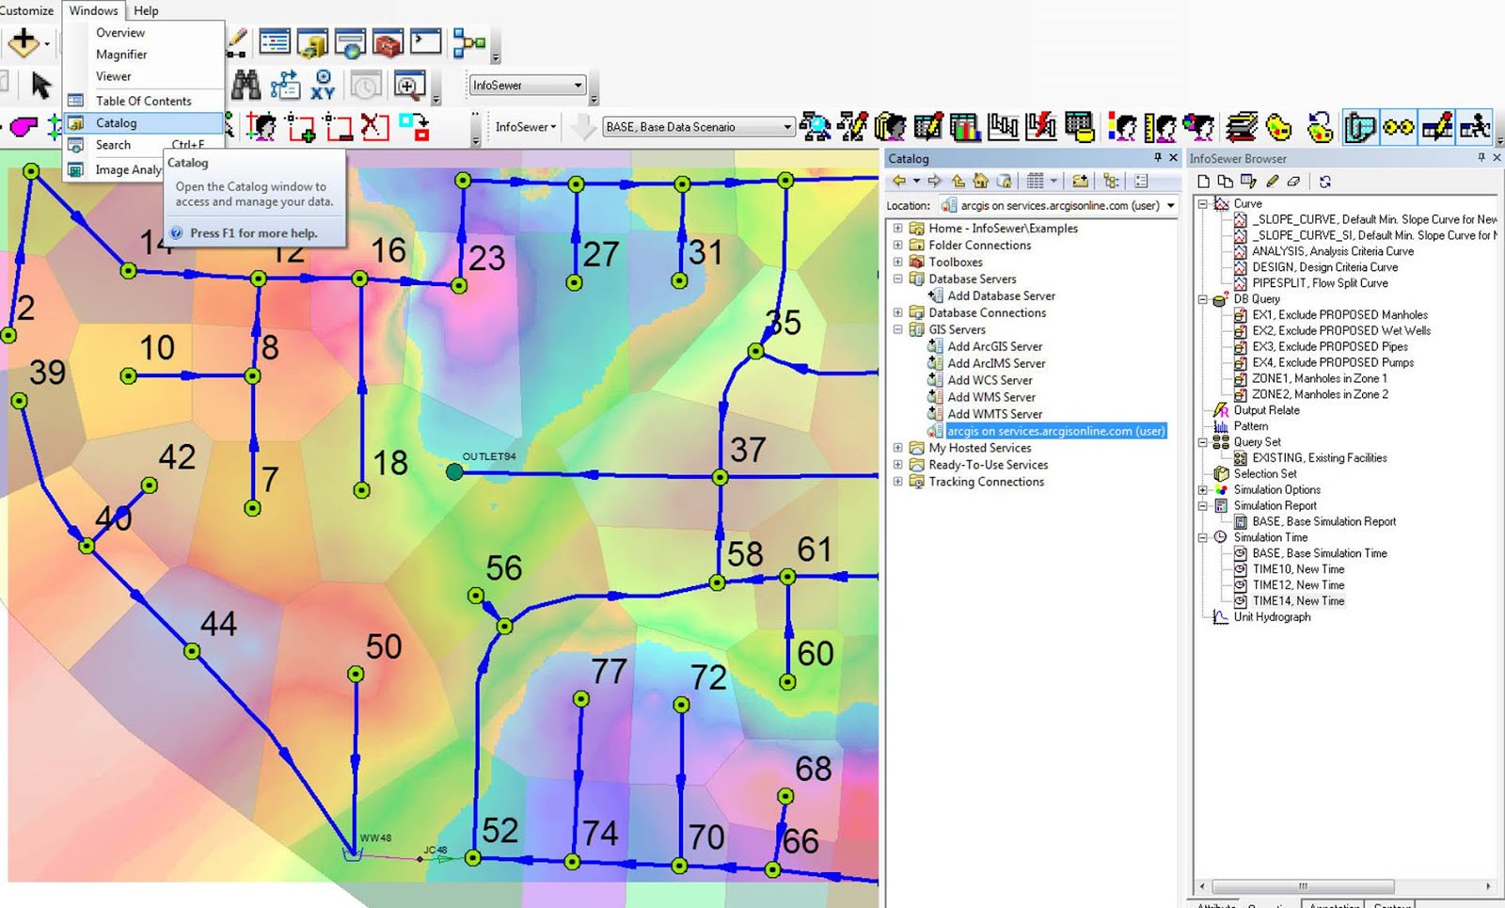
Task: Click the yellow paint palette icon
Action: coord(1278,126)
